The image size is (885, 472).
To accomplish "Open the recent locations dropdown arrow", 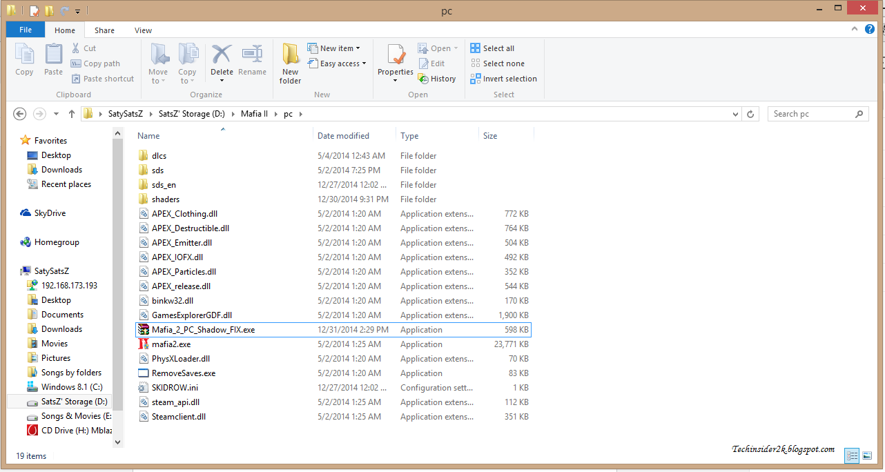I will click(55, 114).
